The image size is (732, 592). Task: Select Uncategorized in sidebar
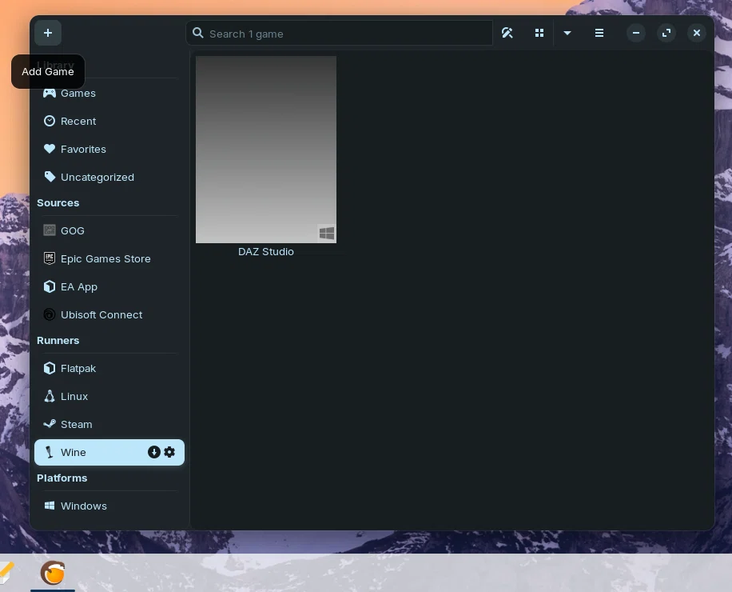109,177
